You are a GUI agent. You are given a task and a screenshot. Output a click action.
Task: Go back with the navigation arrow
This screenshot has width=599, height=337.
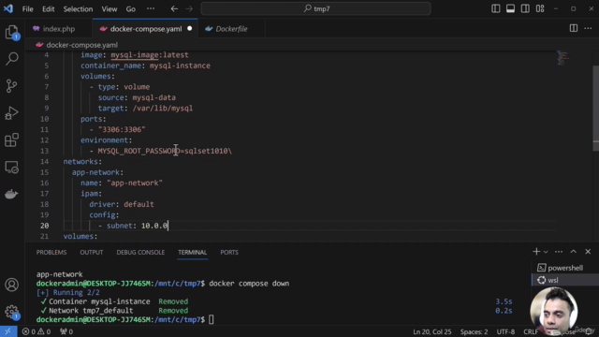coord(174,8)
